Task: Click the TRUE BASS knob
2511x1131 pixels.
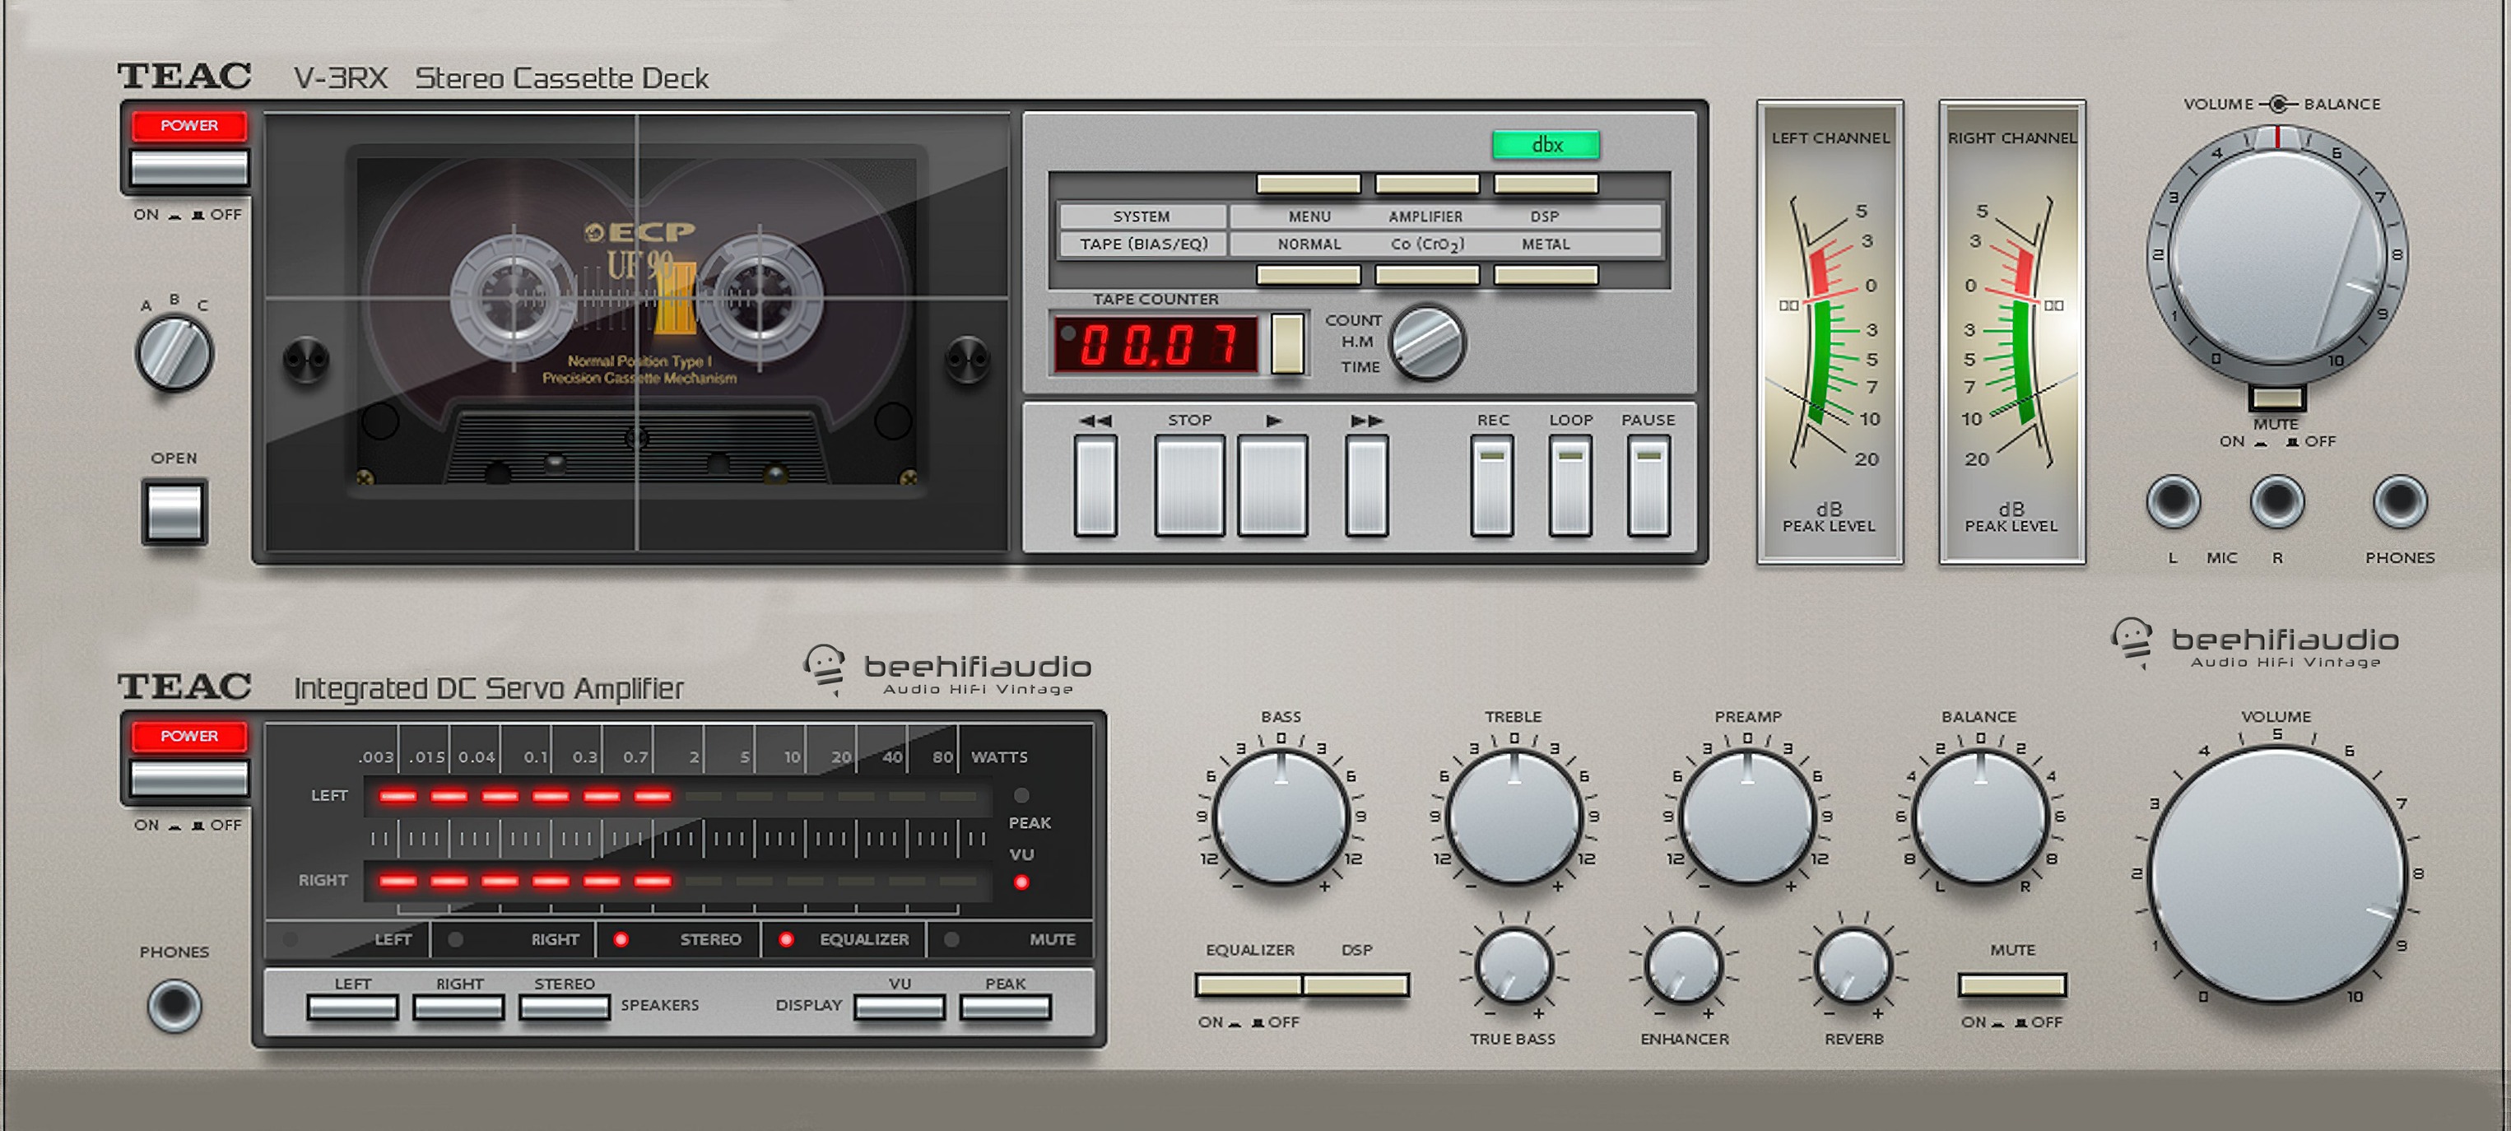Action: (x=1514, y=966)
